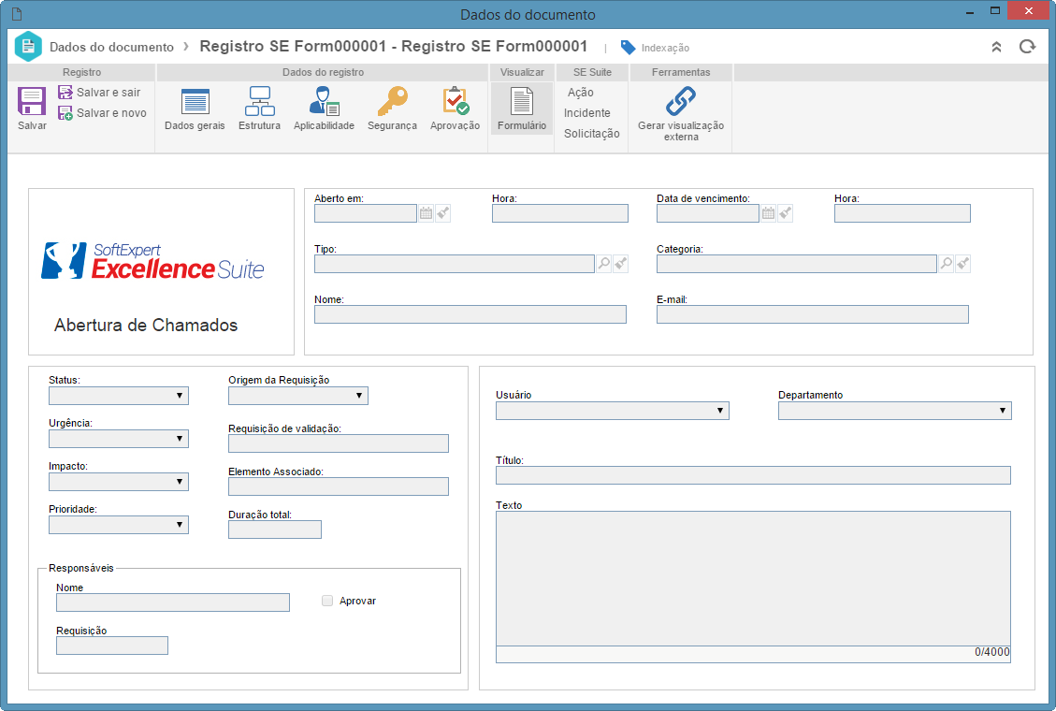This screenshot has width=1056, height=711.
Task: Click the Salvar floppy disk icon
Action: coord(32,102)
